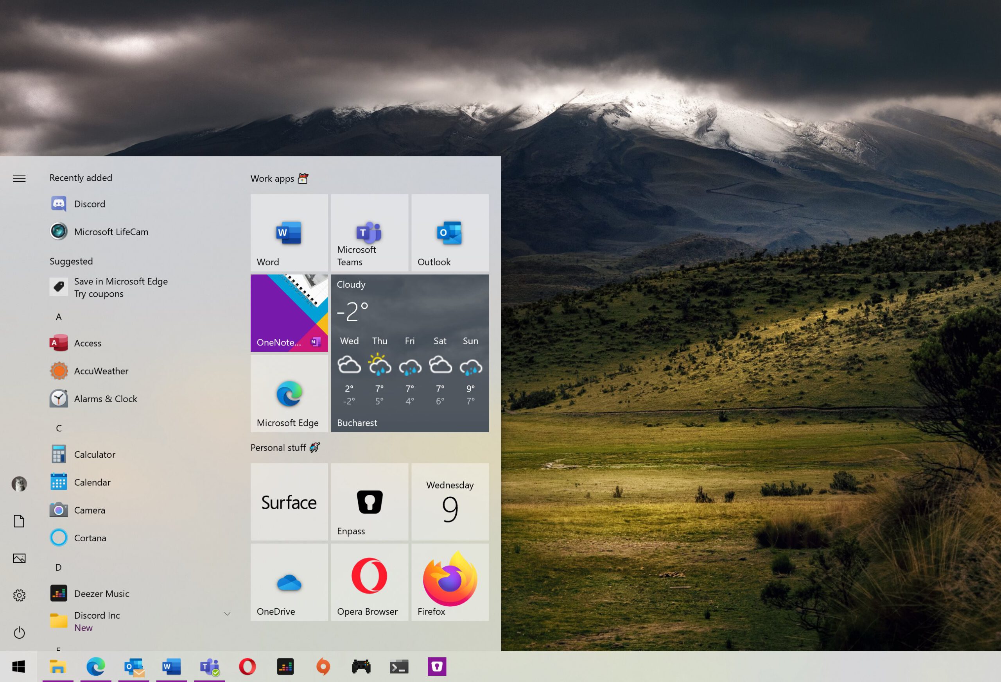Launch Word from the Work apps tiles
The height and width of the screenshot is (682, 1001).
(289, 233)
